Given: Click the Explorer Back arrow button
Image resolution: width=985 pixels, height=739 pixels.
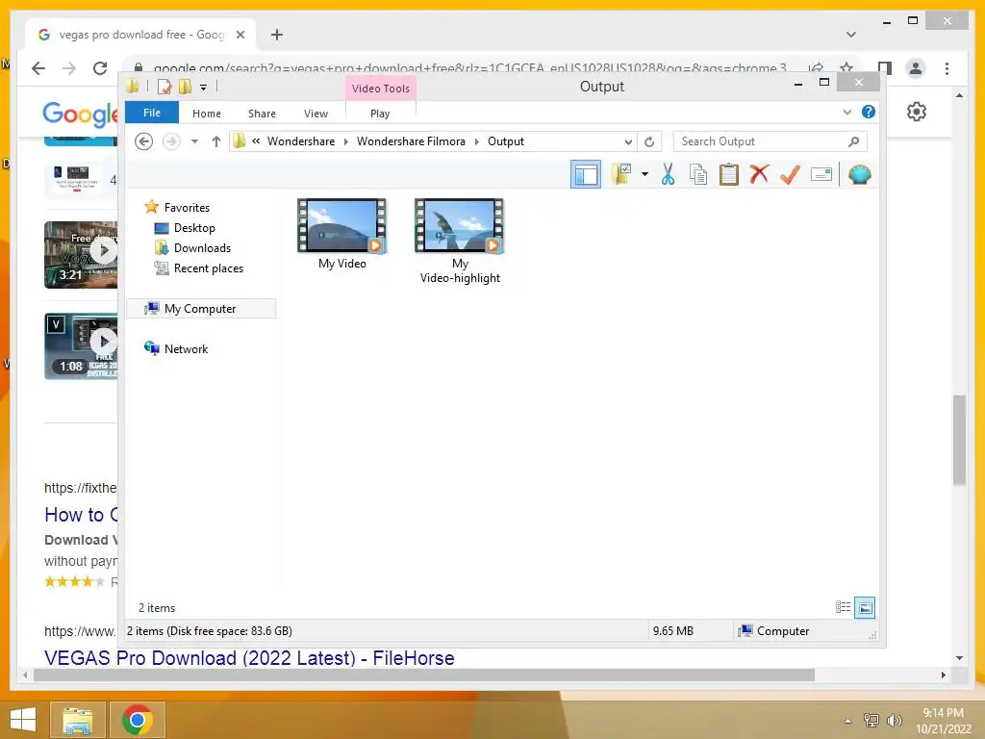Looking at the screenshot, I should tap(144, 141).
